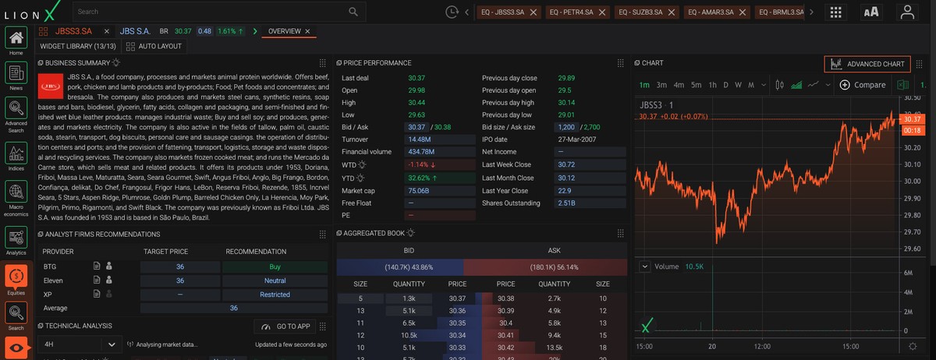The image size is (936, 360).
Task: Click the user profile icon
Action: [907, 12]
